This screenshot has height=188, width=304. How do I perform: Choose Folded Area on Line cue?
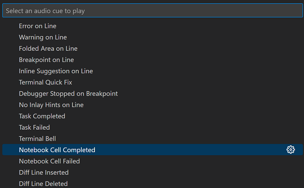click(x=48, y=49)
